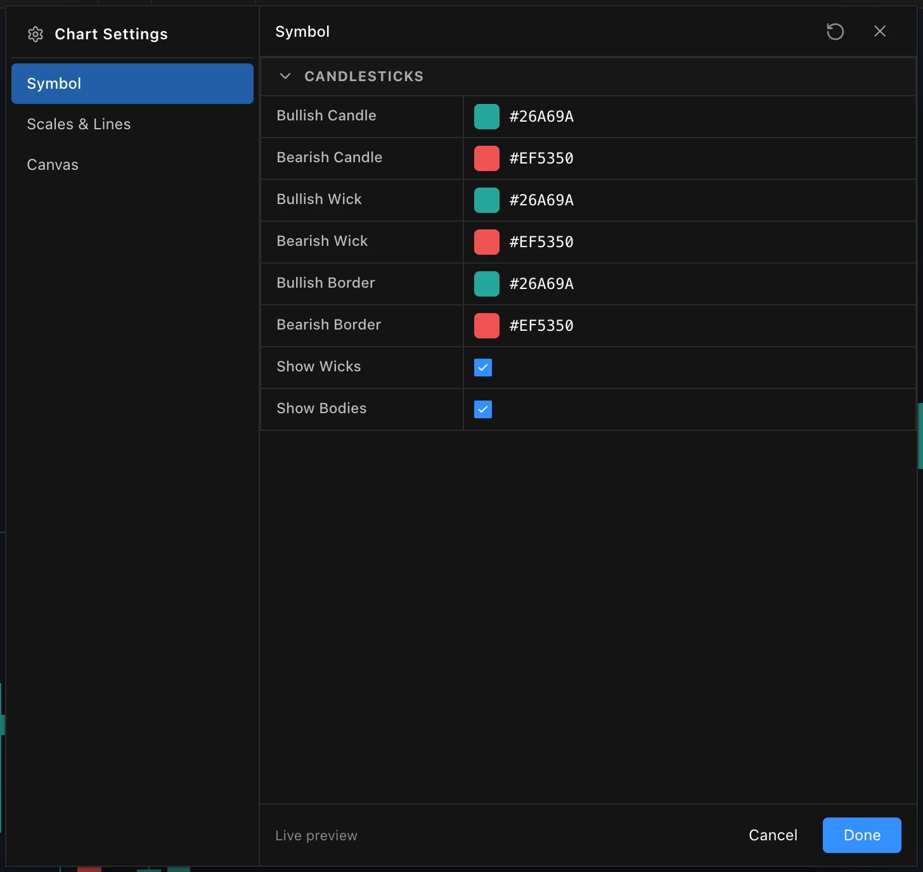The width and height of the screenshot is (923, 872).
Task: Click the Chart Settings gear icon
Action: (x=35, y=34)
